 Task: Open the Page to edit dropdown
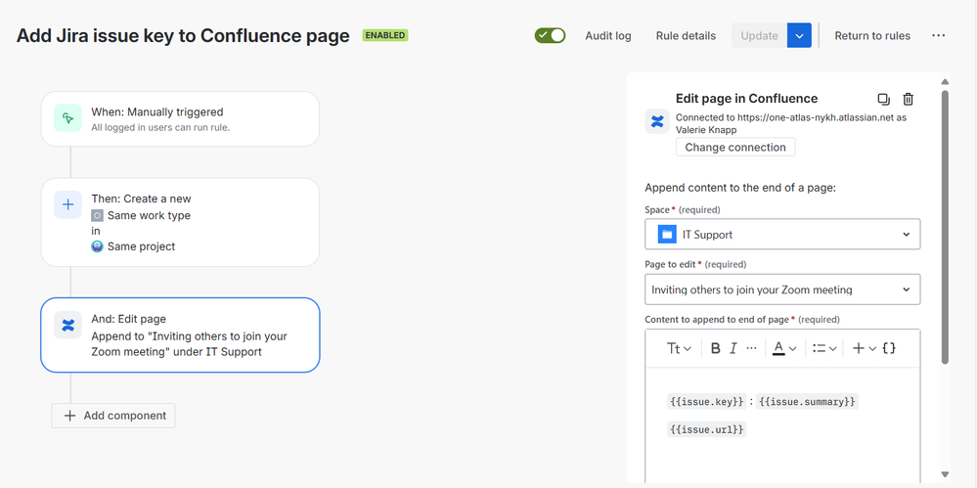tap(782, 289)
